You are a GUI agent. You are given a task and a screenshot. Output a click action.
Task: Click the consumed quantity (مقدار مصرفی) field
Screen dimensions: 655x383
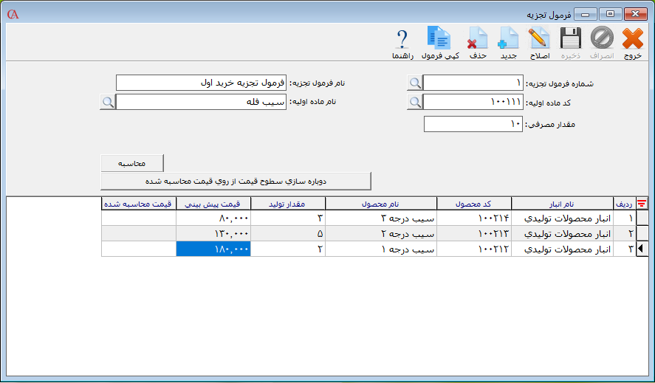tap(473, 124)
